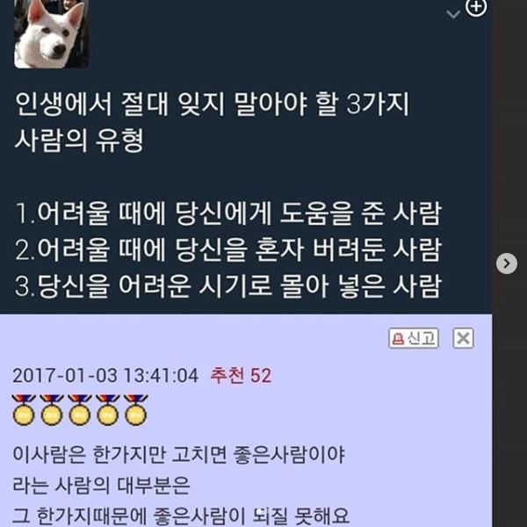
Task: Click the last gold medal icon
Action: point(136,410)
